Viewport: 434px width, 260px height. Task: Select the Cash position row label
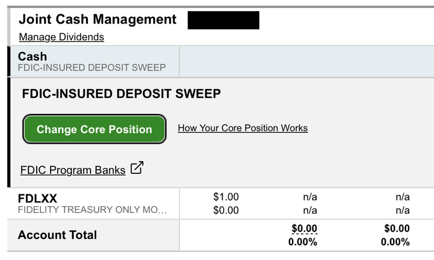tap(32, 56)
